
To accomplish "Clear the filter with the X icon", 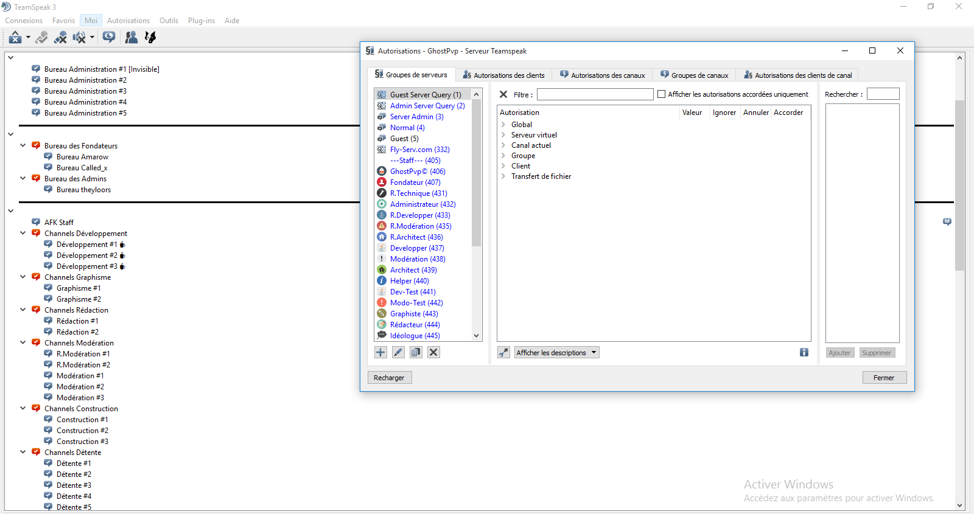I will coord(503,94).
